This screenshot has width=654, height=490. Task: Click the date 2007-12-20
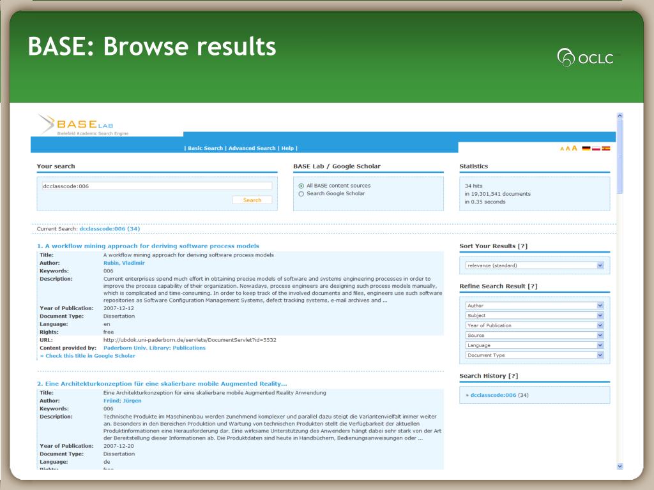click(x=118, y=446)
